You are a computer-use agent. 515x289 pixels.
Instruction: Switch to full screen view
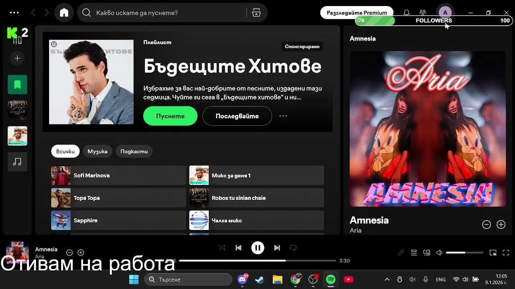coord(506,252)
